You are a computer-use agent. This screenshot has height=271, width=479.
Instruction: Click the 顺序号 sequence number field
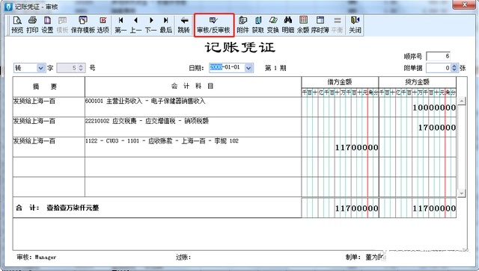point(439,56)
